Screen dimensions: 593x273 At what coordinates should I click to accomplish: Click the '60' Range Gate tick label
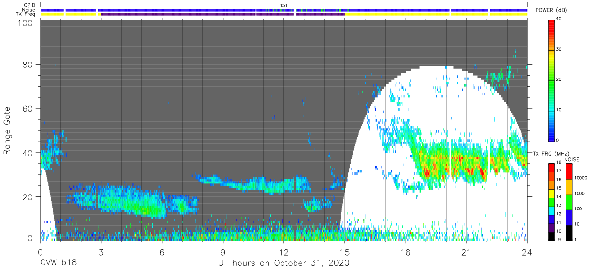pyautogui.click(x=28, y=108)
